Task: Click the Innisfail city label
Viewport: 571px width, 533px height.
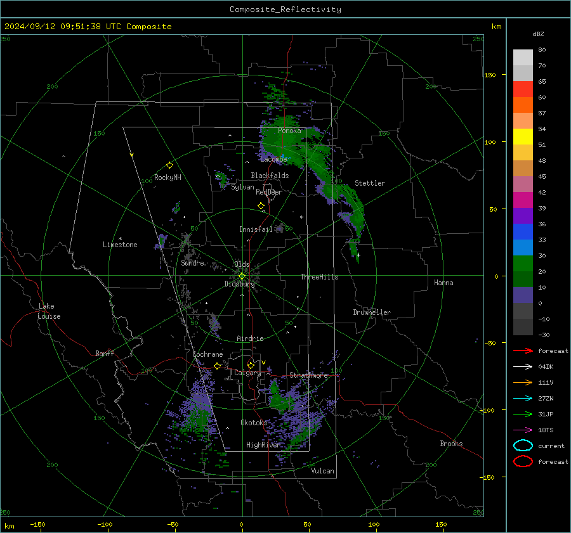Action: (x=256, y=229)
